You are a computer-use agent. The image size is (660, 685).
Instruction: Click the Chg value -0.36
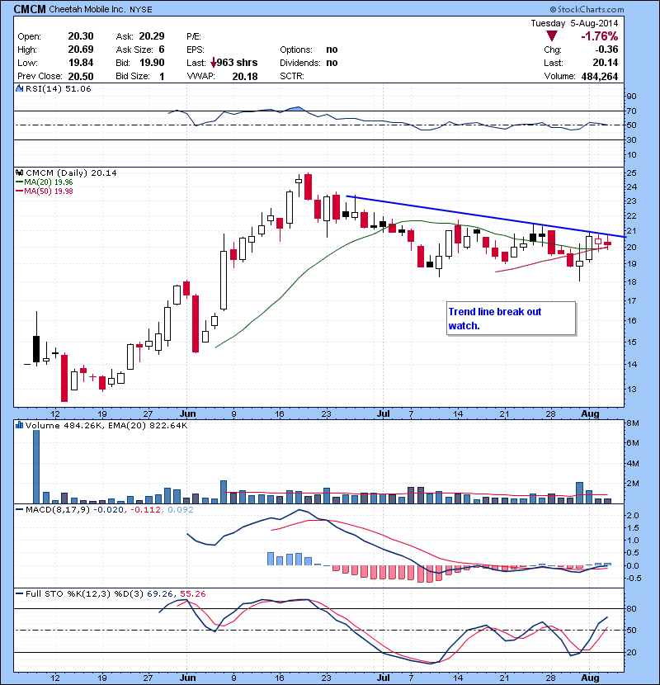[x=606, y=50]
